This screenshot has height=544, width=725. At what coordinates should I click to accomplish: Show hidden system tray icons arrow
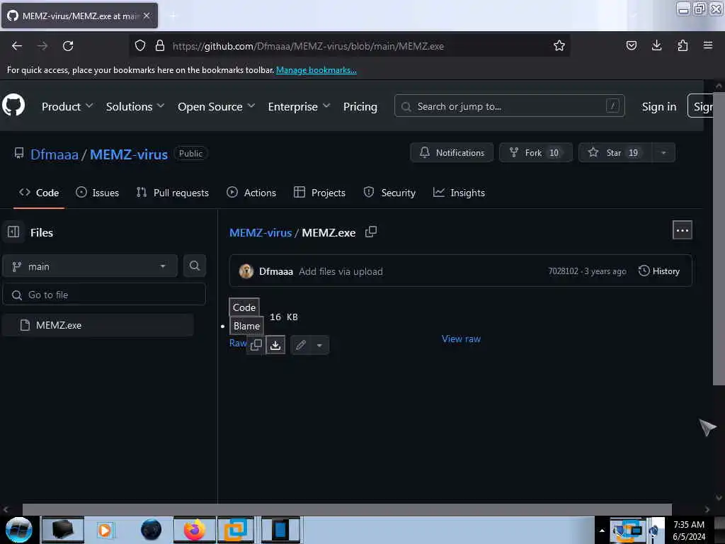(x=602, y=531)
